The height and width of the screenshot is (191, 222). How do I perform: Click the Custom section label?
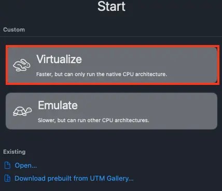[14, 30]
